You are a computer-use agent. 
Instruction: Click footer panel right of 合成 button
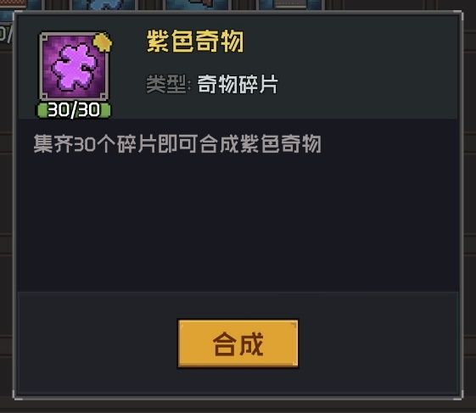(x=378, y=343)
